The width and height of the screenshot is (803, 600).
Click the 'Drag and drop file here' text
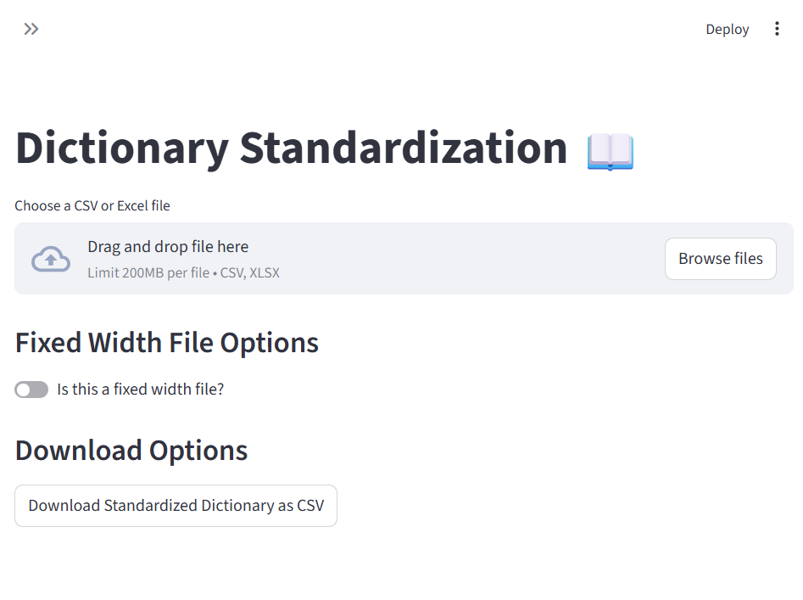168,247
